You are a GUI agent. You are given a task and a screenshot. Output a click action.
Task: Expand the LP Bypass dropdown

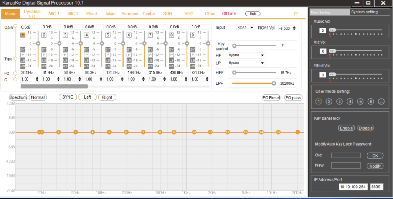pyautogui.click(x=246, y=63)
